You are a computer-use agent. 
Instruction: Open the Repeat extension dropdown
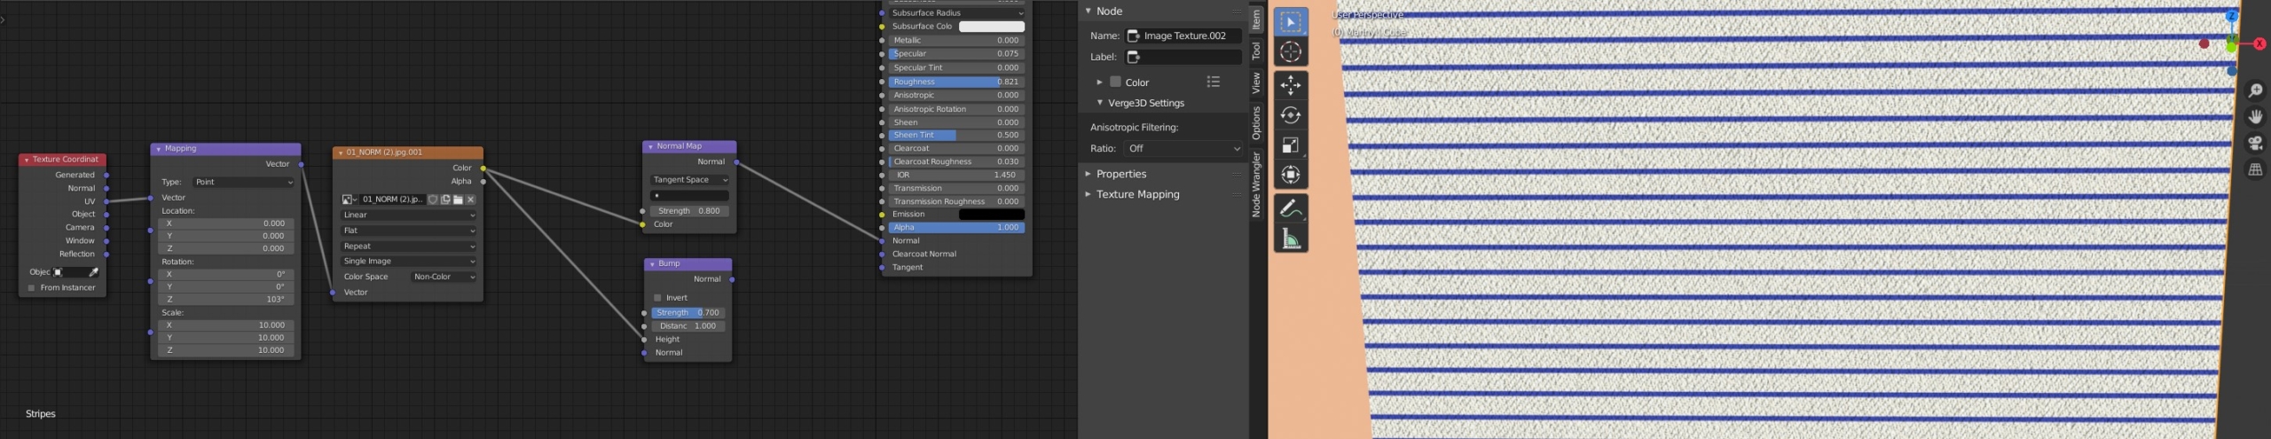[x=408, y=247]
